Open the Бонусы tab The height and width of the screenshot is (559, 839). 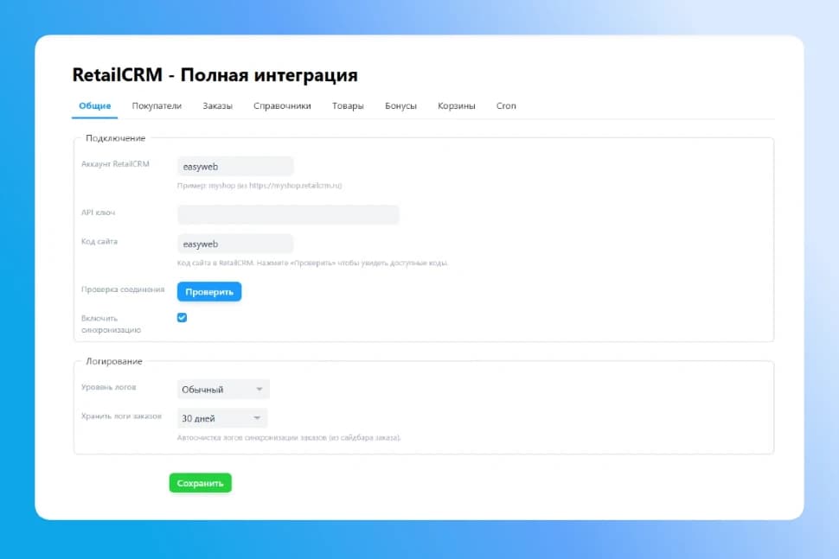click(x=400, y=105)
